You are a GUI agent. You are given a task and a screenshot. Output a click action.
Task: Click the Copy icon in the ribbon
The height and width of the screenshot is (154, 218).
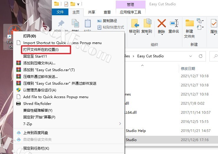click(75, 23)
